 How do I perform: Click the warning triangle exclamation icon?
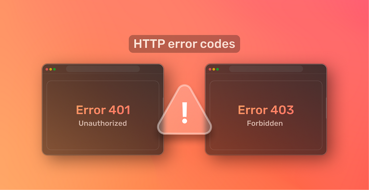[x=184, y=113]
